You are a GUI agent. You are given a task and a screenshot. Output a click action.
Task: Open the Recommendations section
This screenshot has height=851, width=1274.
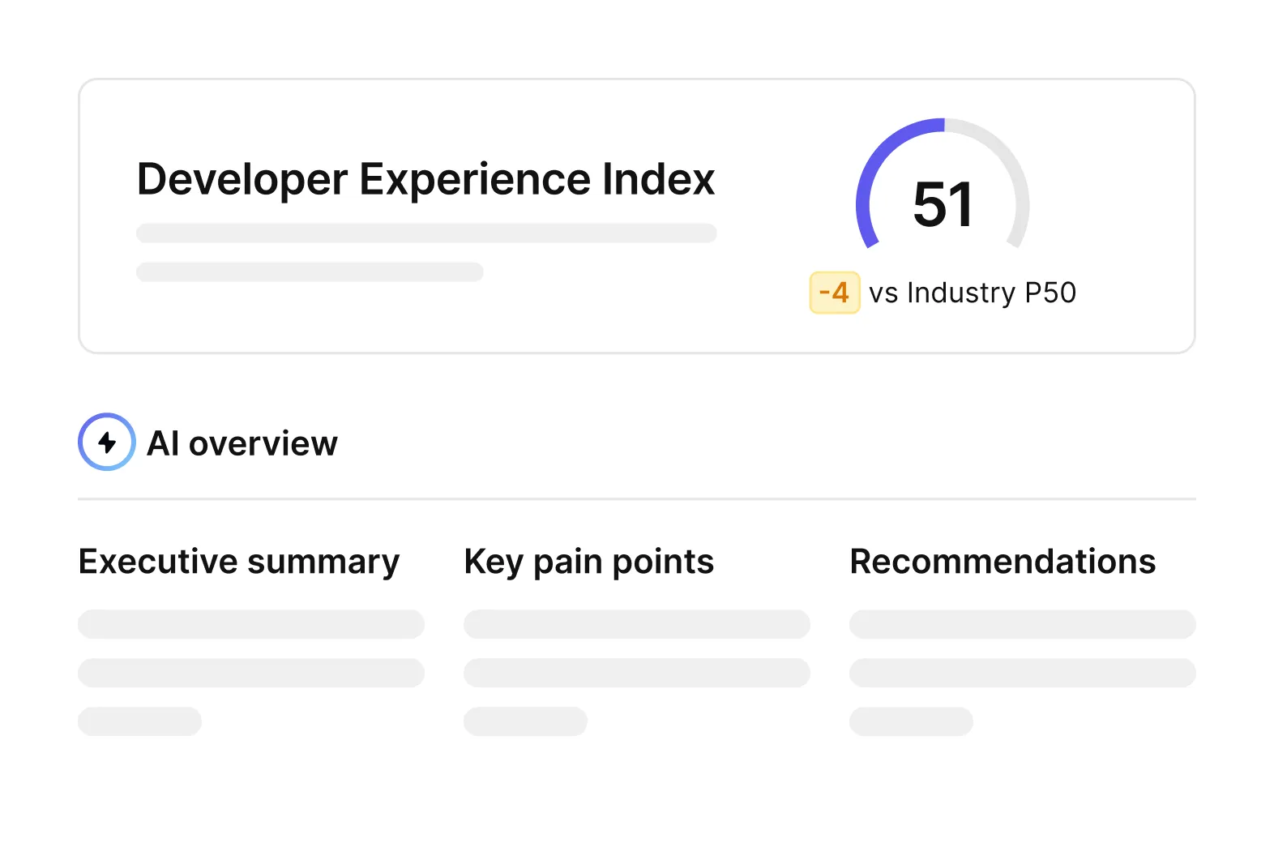click(x=1003, y=562)
